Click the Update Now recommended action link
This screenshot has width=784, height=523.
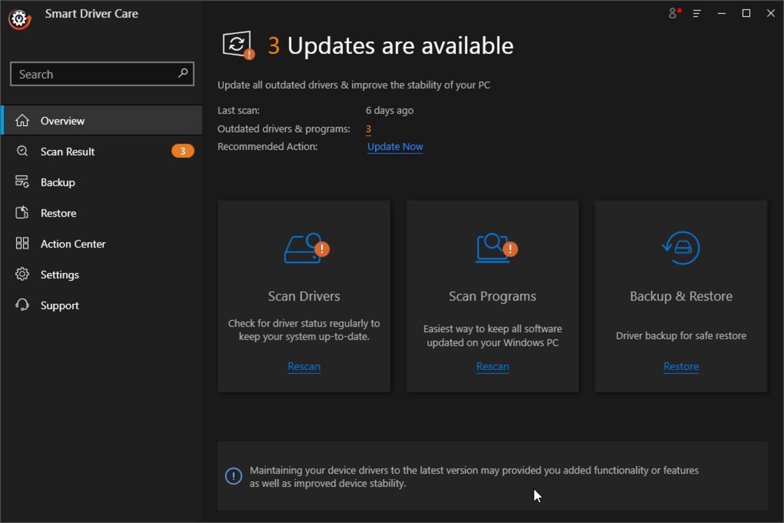pyautogui.click(x=395, y=146)
